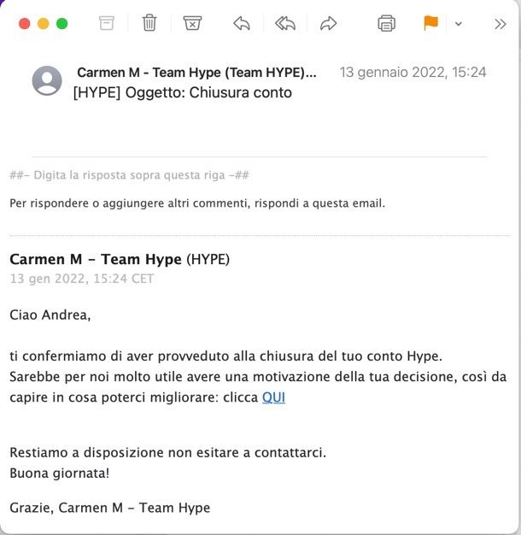Click the timestamp 13 gen 2022, 15:24 CET

(82, 279)
